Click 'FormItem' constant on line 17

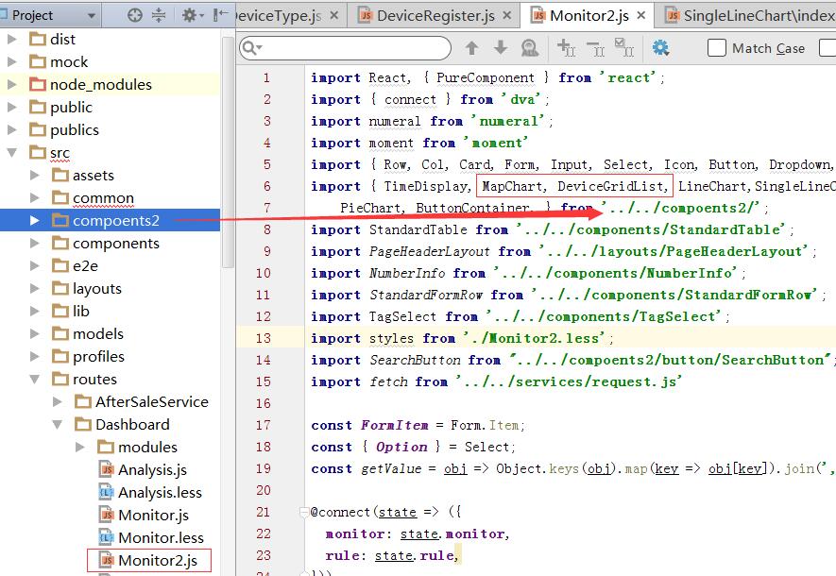click(x=394, y=425)
